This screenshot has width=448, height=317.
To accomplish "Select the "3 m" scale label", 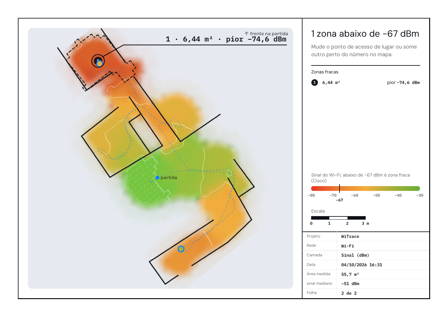I will pos(365,223).
